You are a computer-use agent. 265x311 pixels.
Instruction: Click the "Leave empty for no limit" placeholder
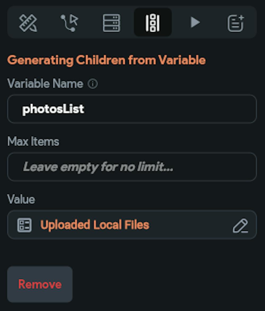(98, 167)
